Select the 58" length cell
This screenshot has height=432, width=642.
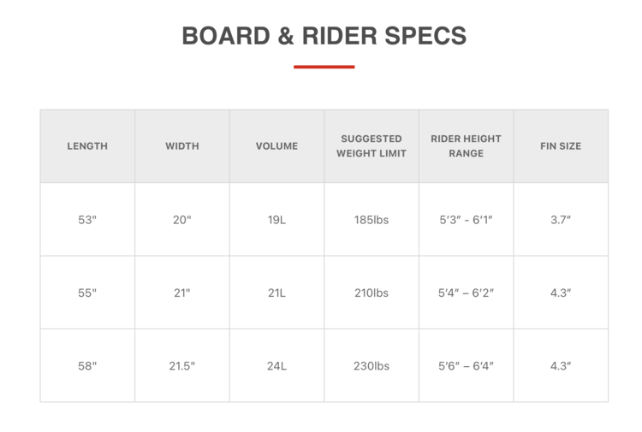[87, 366]
